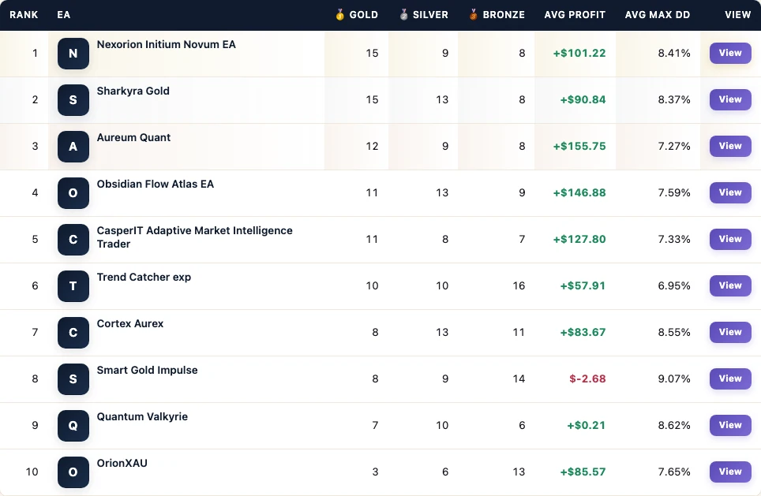Click the S avatar beside Smart Gold Impulse
This screenshot has width=761, height=496.
[73, 379]
